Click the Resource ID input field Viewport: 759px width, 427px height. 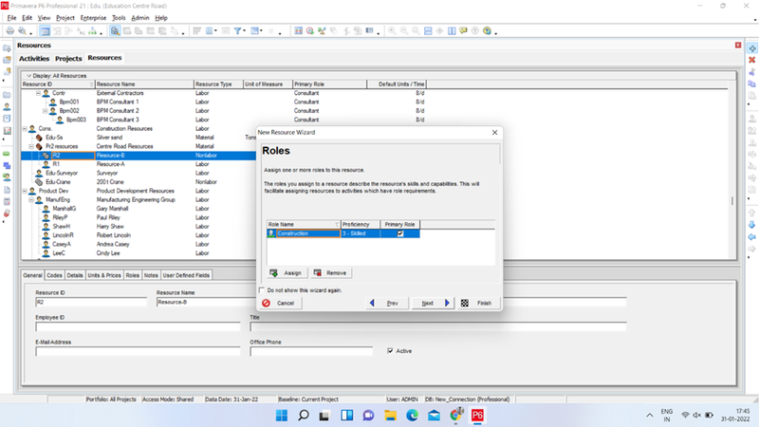click(91, 302)
